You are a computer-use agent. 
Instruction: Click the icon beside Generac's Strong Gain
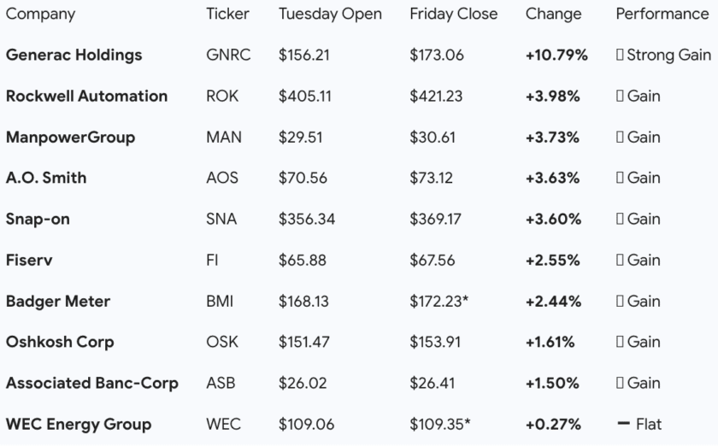point(620,56)
